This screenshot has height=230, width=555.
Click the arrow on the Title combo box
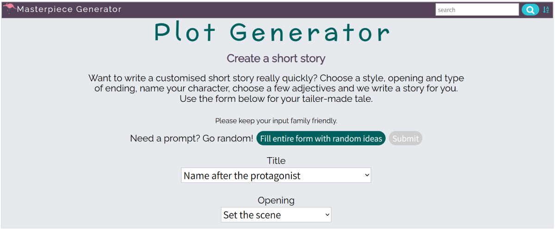[367, 175]
